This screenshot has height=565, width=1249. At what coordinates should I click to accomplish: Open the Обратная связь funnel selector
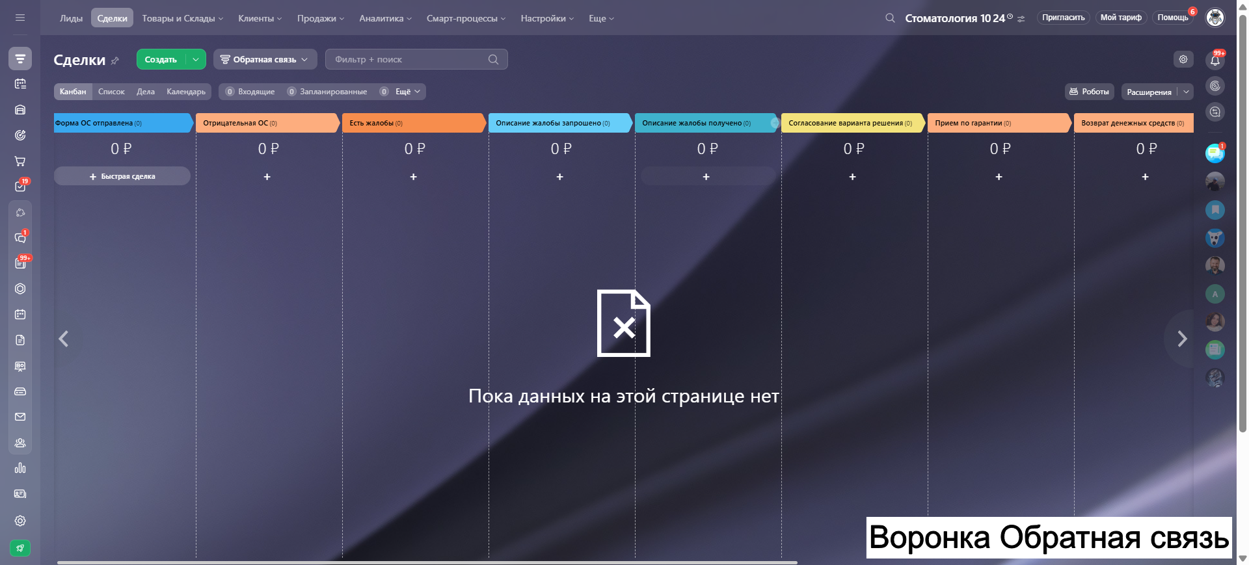tap(265, 59)
